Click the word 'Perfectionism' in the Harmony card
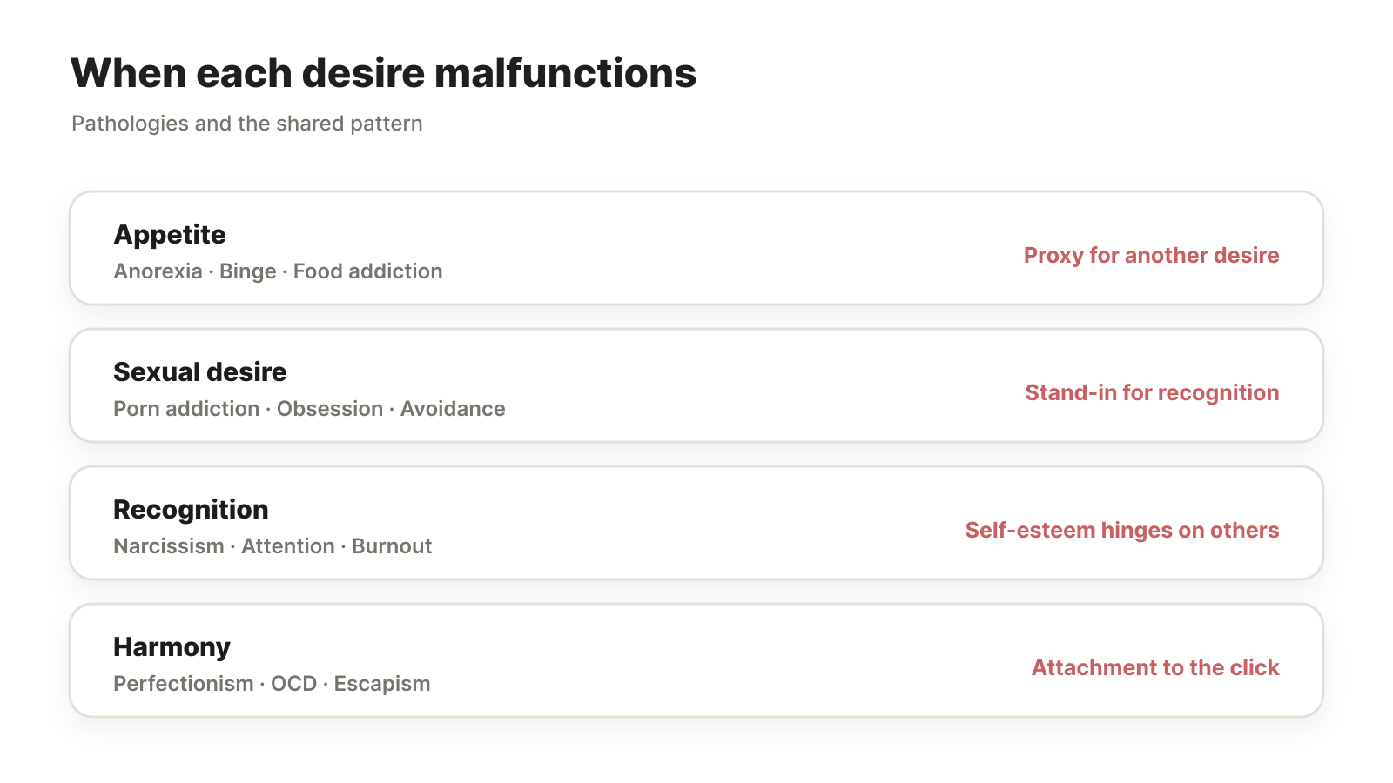1393x783 pixels. [x=184, y=684]
